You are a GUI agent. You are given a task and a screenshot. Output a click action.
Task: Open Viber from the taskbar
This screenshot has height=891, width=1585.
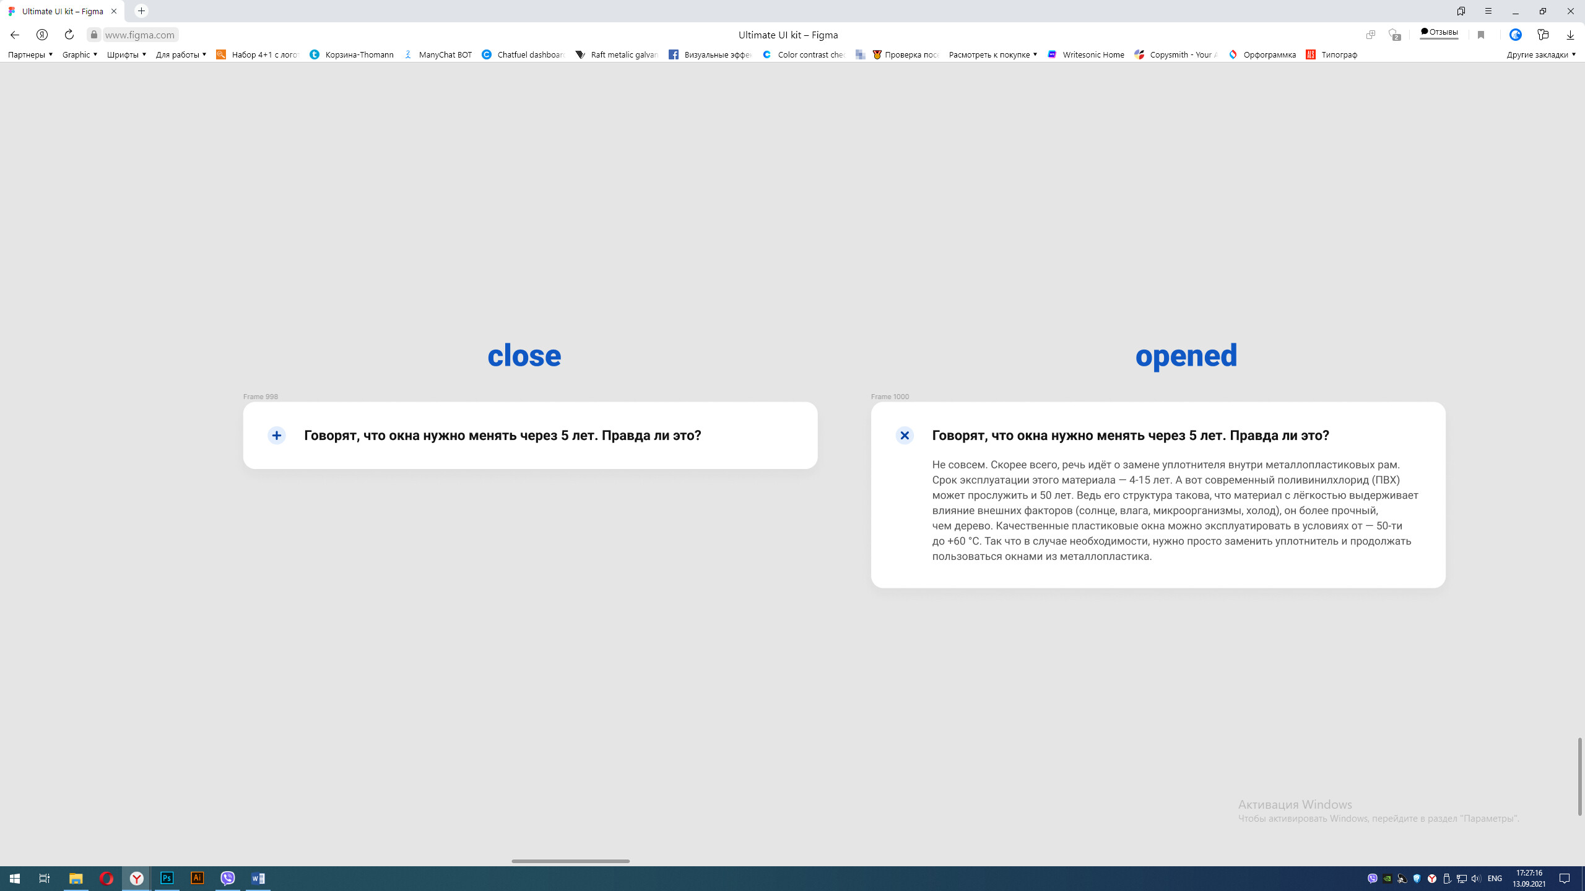tap(228, 878)
